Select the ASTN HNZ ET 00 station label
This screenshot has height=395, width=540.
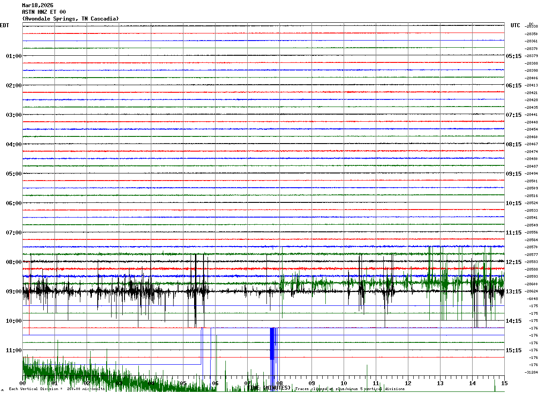(44, 12)
